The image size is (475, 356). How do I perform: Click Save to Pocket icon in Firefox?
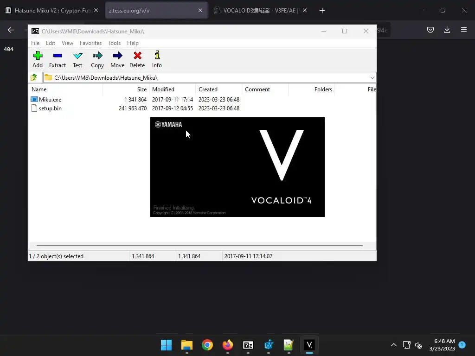pos(430,30)
